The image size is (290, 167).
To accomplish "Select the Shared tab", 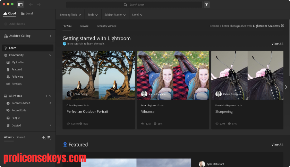I will 21,137.
